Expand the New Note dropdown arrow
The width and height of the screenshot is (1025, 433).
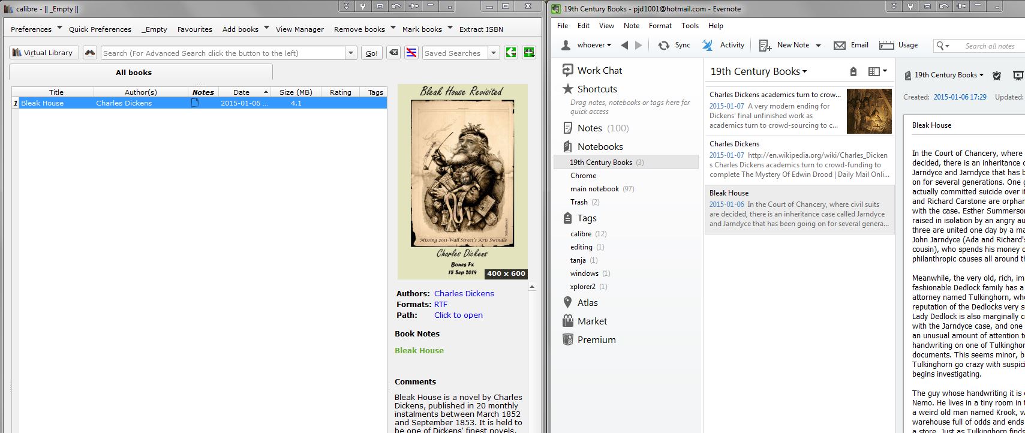point(818,46)
